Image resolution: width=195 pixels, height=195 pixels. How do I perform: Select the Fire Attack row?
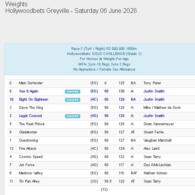[x=102, y=149]
